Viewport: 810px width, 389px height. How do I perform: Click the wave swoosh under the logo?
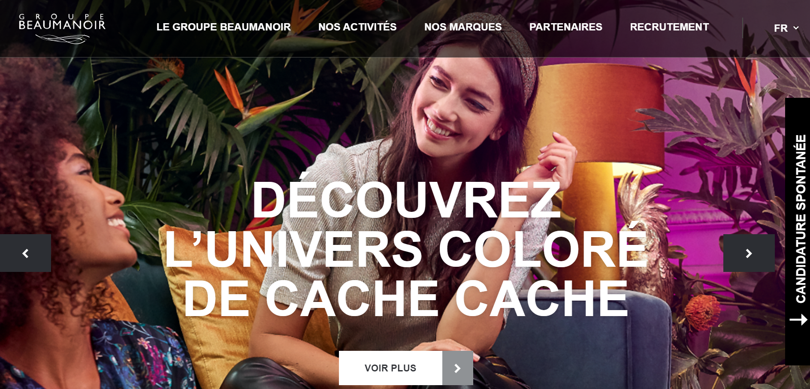click(63, 39)
